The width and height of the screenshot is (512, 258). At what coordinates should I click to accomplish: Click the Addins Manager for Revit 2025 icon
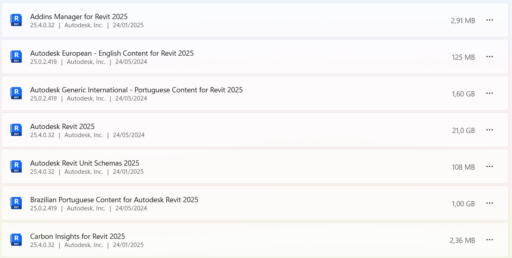click(16, 20)
